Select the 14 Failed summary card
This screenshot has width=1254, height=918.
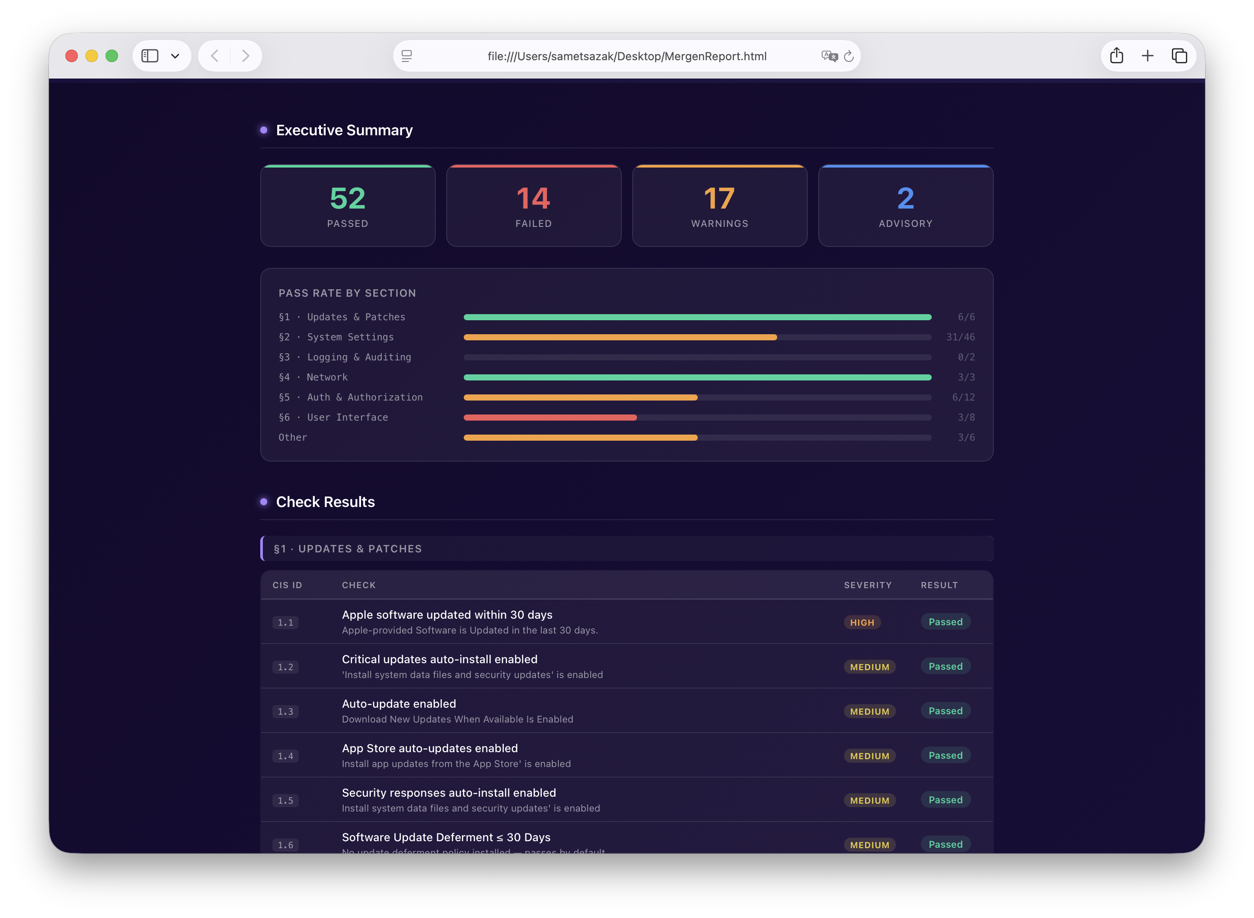[x=533, y=206]
